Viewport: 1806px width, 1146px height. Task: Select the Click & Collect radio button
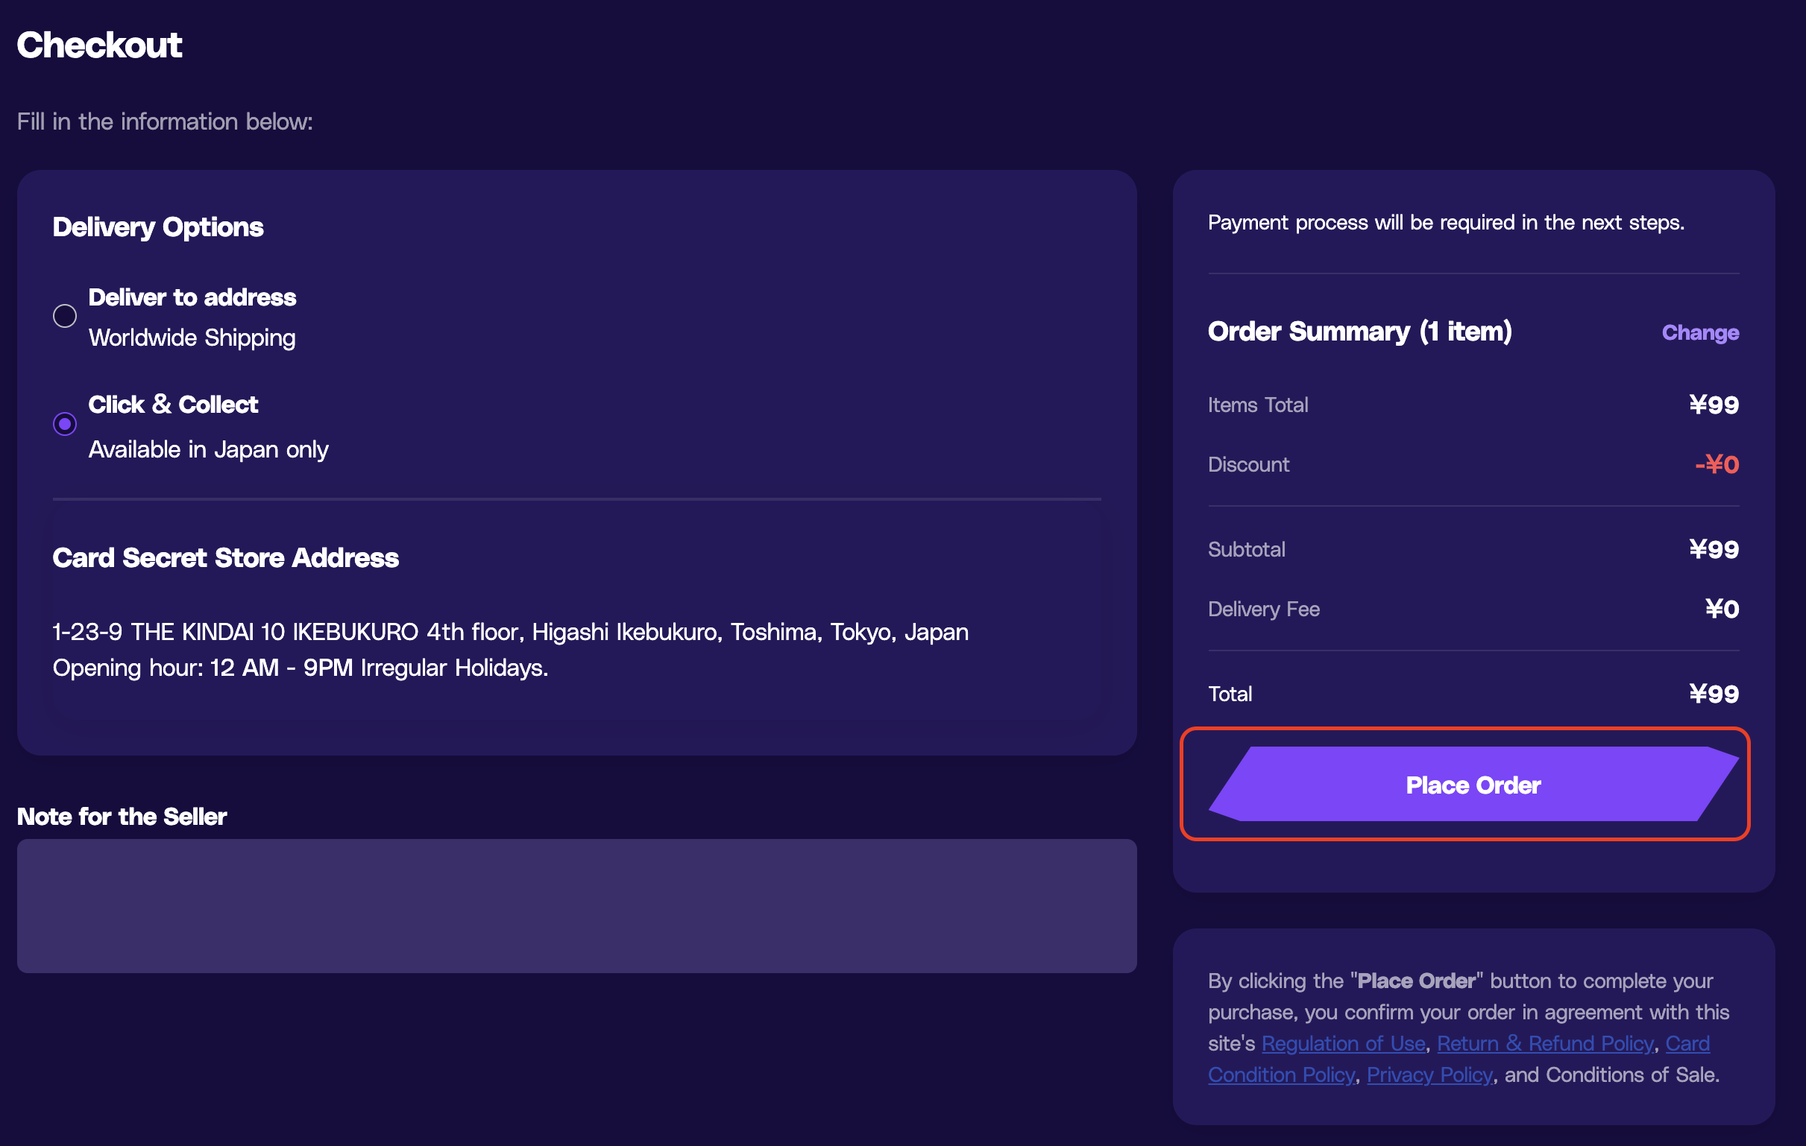(x=64, y=424)
